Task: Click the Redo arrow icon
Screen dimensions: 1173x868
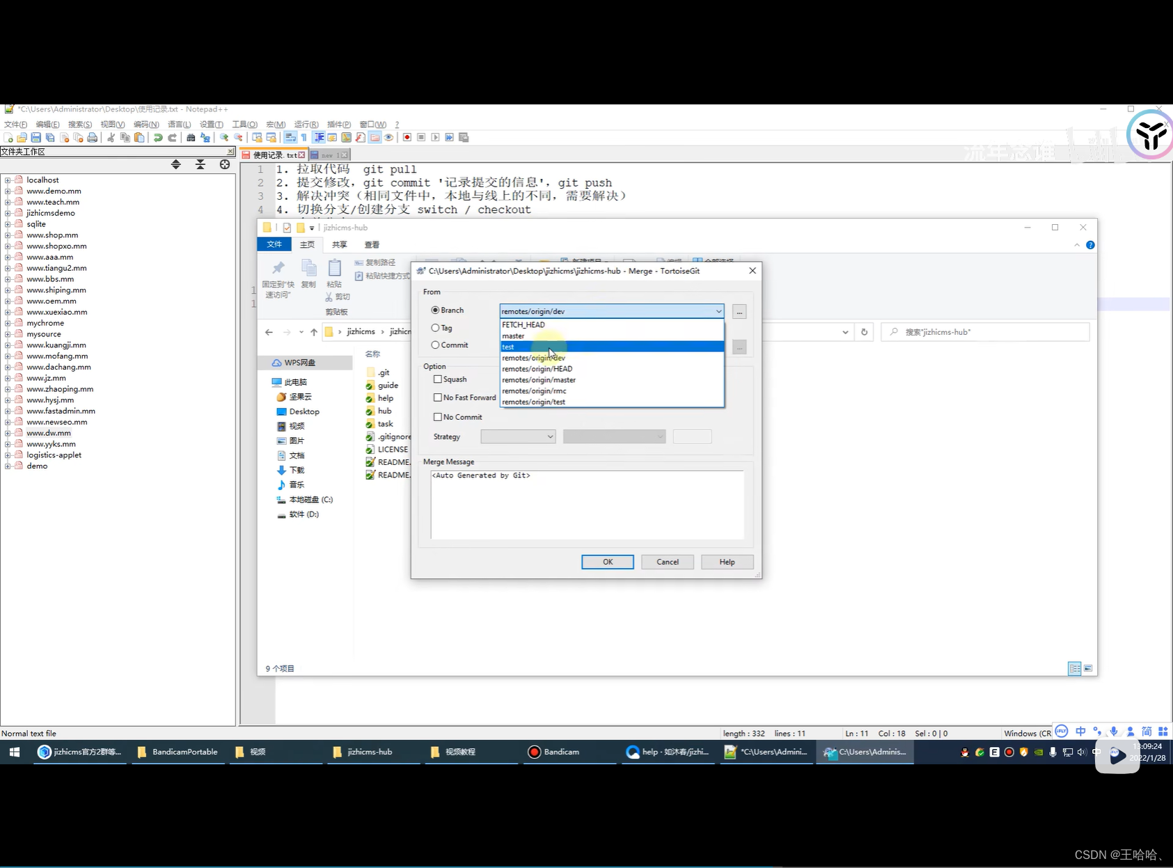Action: pos(172,138)
